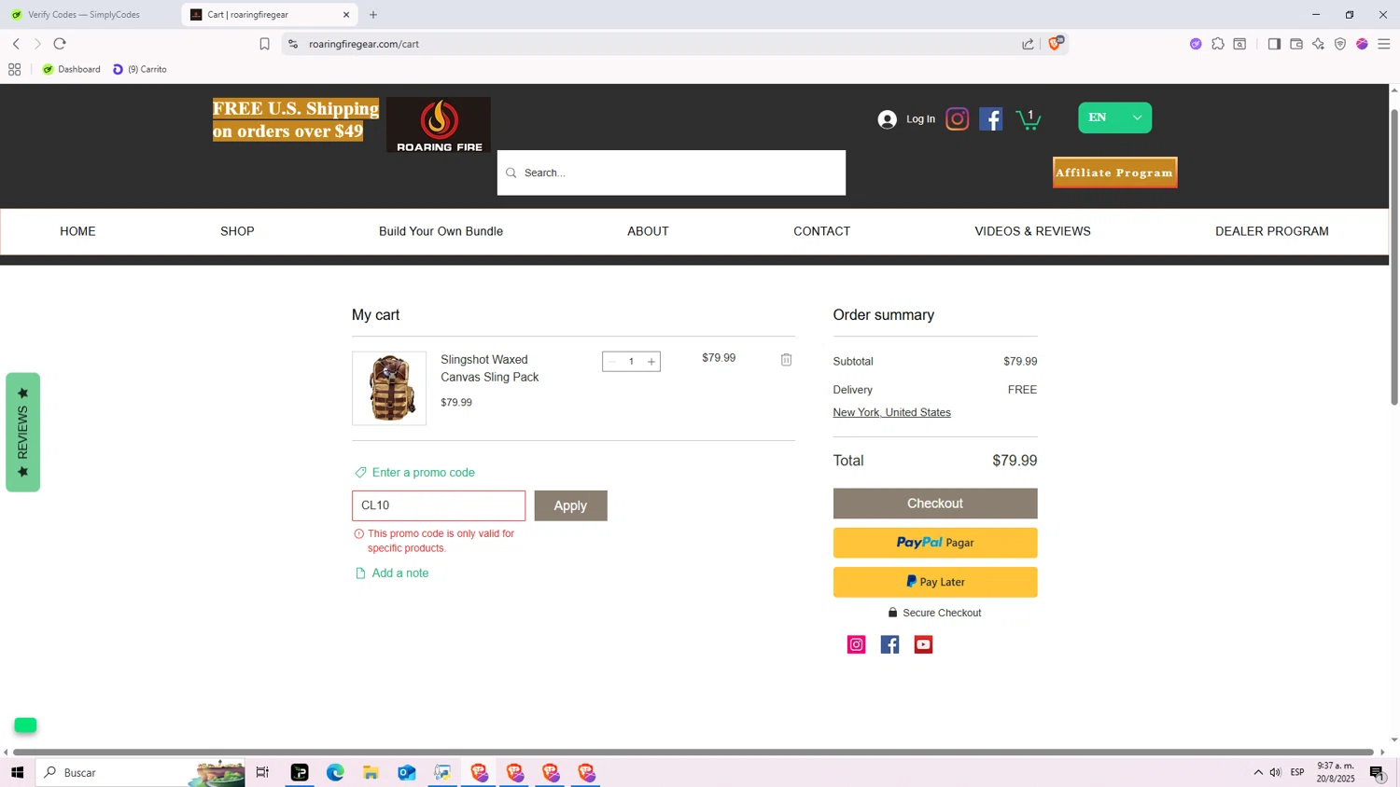
Task: Go back with browser back arrow
Action: pyautogui.click(x=16, y=44)
